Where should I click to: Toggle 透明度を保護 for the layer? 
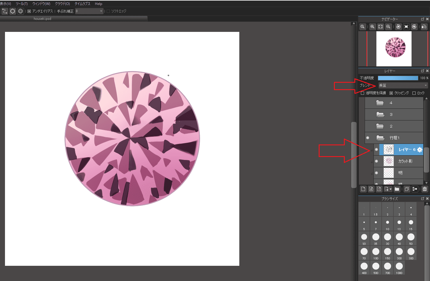[362, 93]
